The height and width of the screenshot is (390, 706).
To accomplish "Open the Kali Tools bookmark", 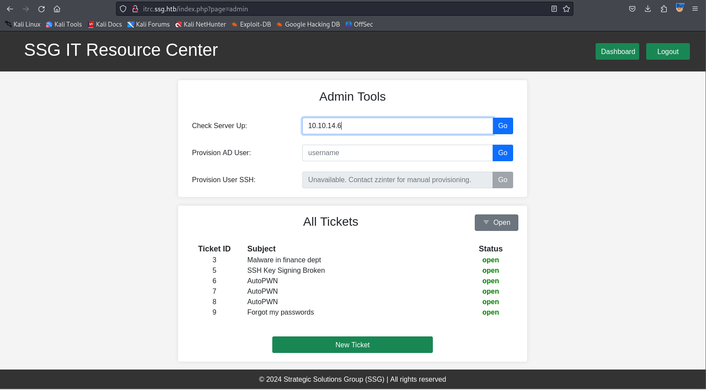I will click(x=64, y=24).
